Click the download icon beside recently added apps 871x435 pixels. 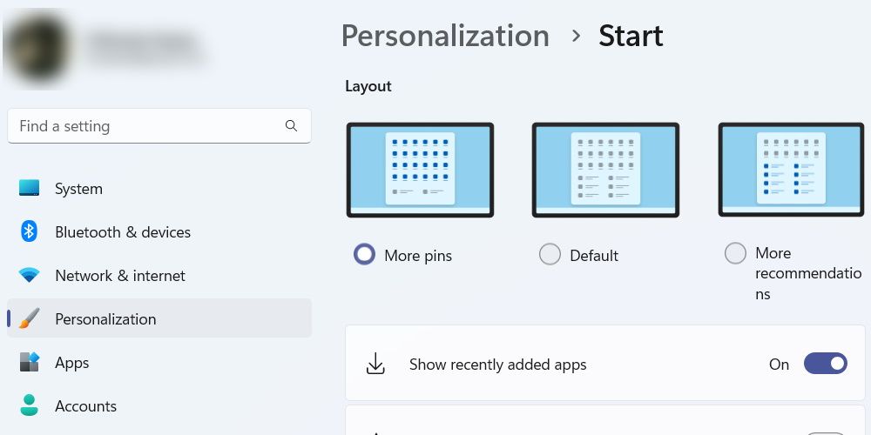[376, 364]
